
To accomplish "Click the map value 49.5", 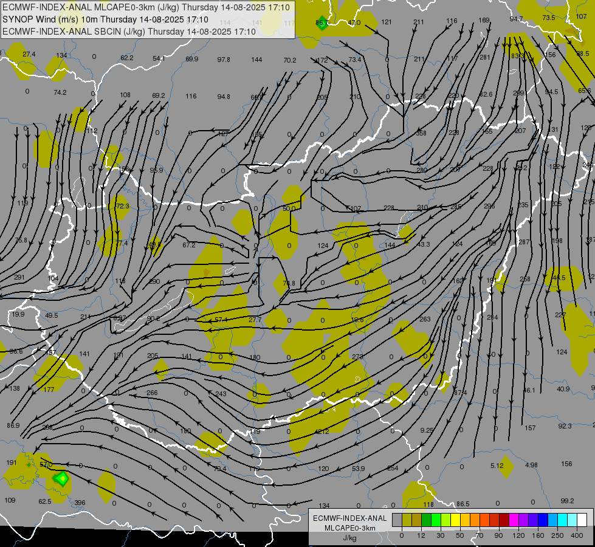I will click(x=51, y=315).
